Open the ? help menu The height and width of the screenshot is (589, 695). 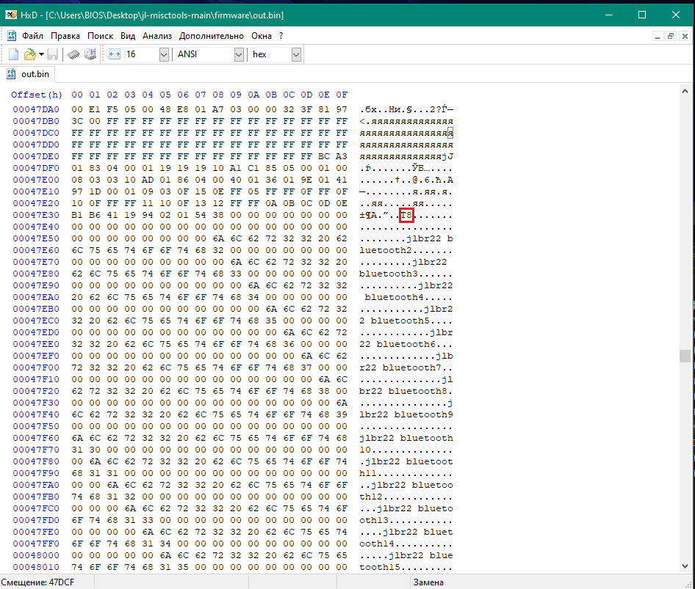click(x=281, y=36)
